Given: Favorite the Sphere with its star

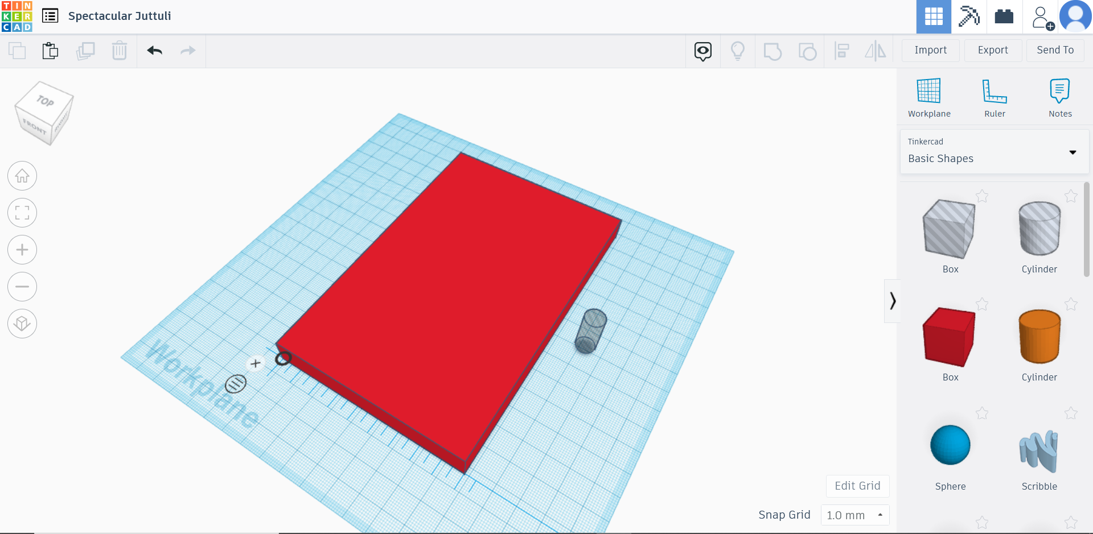Looking at the screenshot, I should click(982, 413).
